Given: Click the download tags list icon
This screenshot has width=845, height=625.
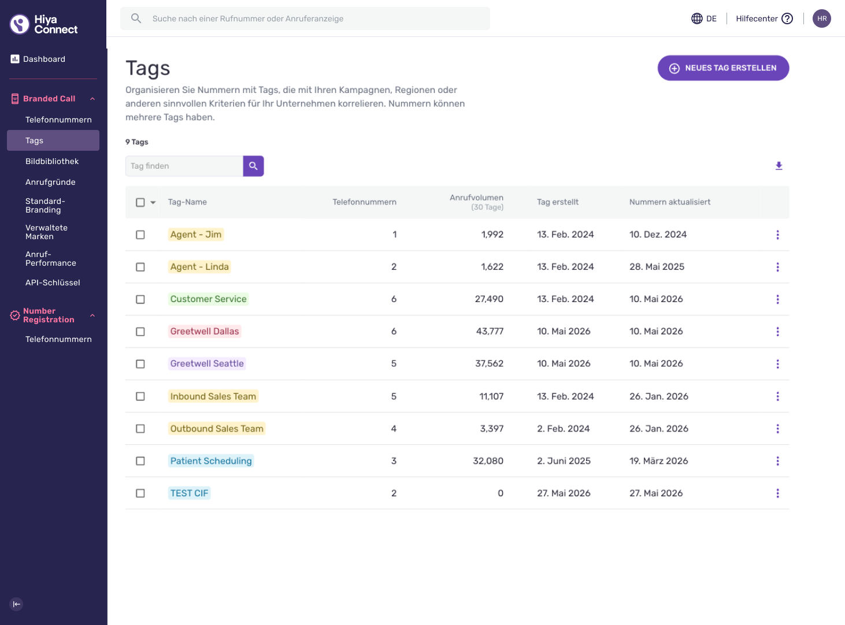Looking at the screenshot, I should (779, 166).
